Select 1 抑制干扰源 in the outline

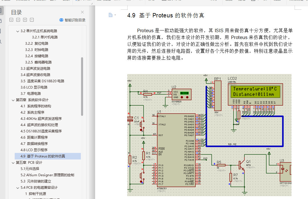[x=36, y=194]
